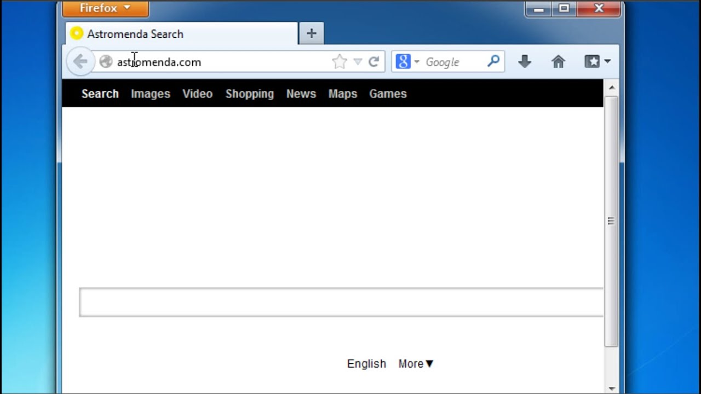Select the Astromenda Search tab
701x394 pixels.
tap(182, 34)
